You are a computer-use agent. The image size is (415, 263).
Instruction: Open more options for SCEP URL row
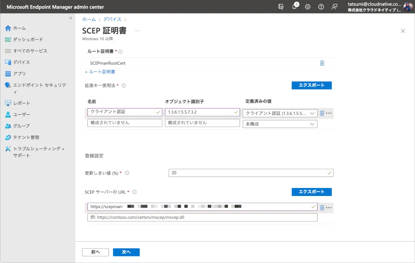point(329,207)
